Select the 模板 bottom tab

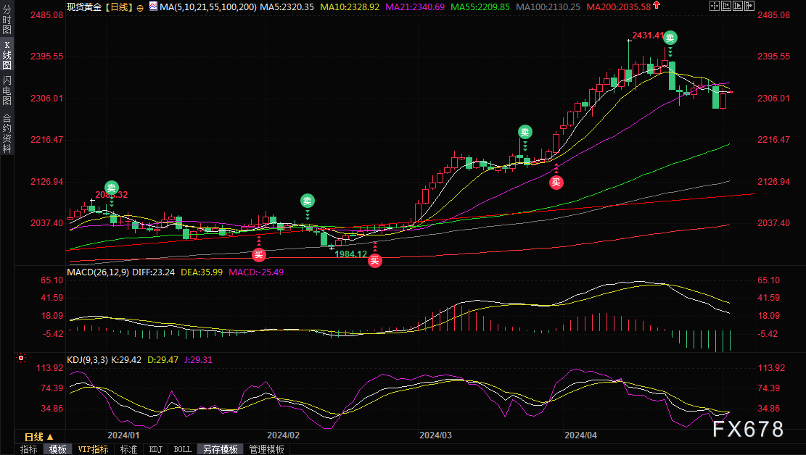click(57, 449)
